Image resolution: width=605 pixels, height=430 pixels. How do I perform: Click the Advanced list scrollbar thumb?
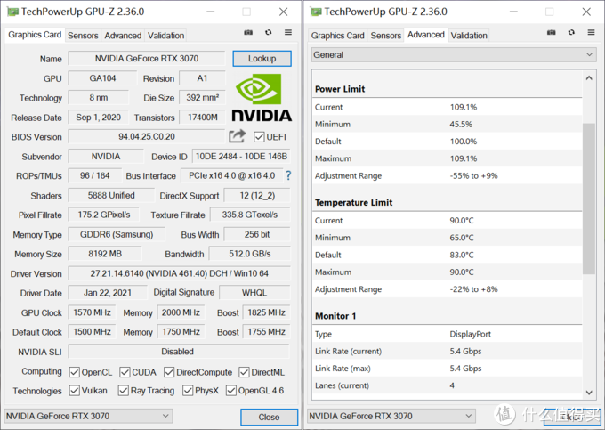point(589,199)
